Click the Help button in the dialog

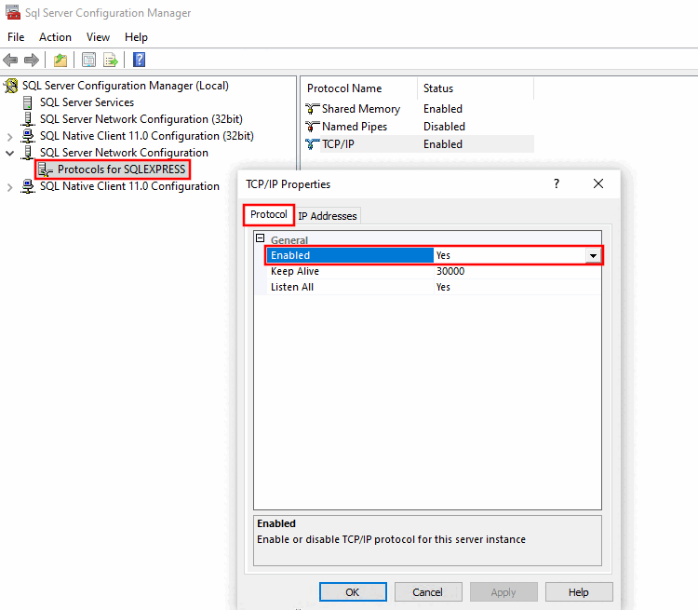tap(579, 592)
